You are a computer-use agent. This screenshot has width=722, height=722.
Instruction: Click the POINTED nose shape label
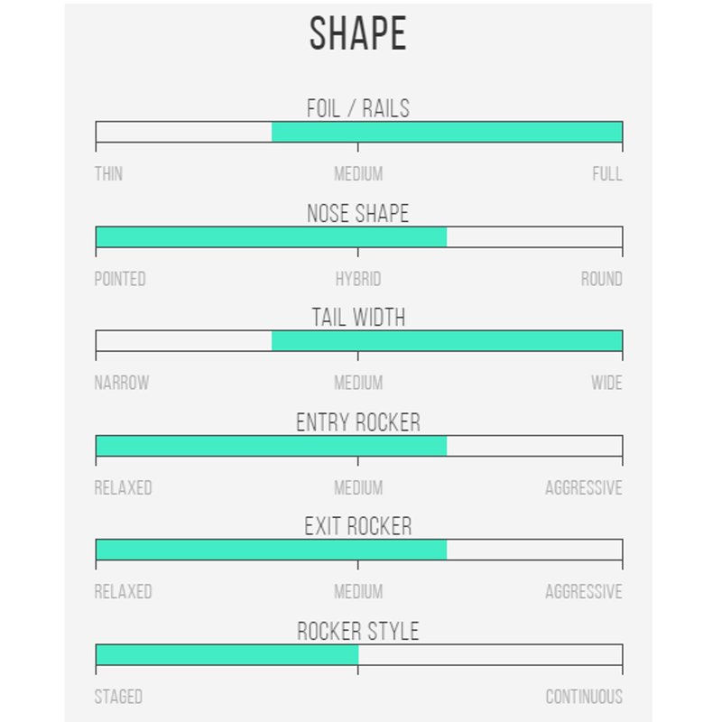[120, 278]
